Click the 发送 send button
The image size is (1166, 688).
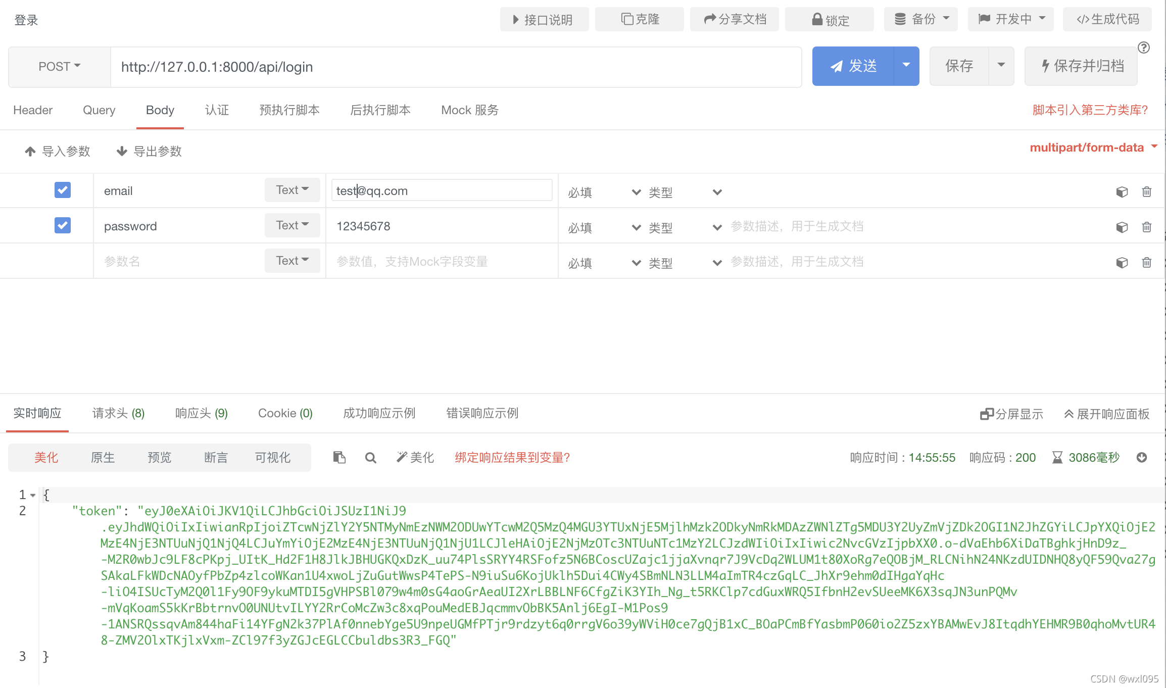(x=854, y=66)
